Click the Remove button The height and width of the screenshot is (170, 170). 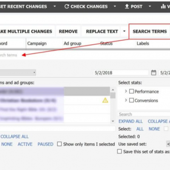68,31
